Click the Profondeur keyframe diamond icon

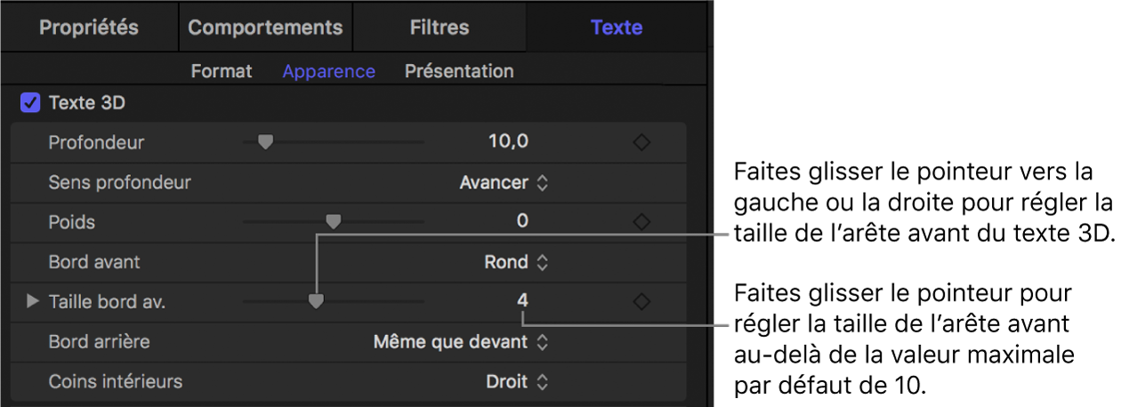[641, 142]
